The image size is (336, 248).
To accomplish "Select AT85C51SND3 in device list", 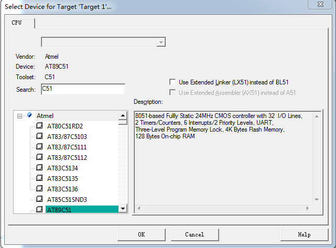I will pos(67,200).
